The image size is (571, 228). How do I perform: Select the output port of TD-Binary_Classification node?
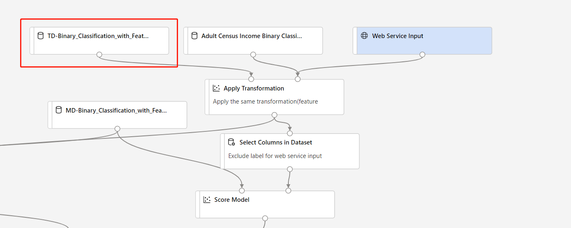(99, 54)
